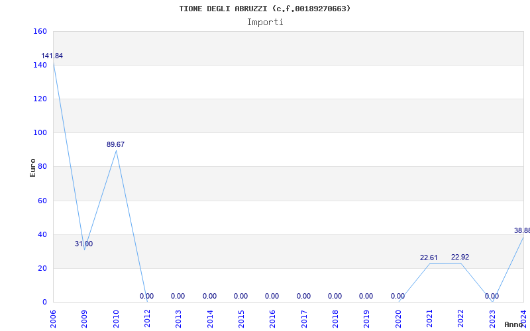Click the 2023 year label

[492, 319]
